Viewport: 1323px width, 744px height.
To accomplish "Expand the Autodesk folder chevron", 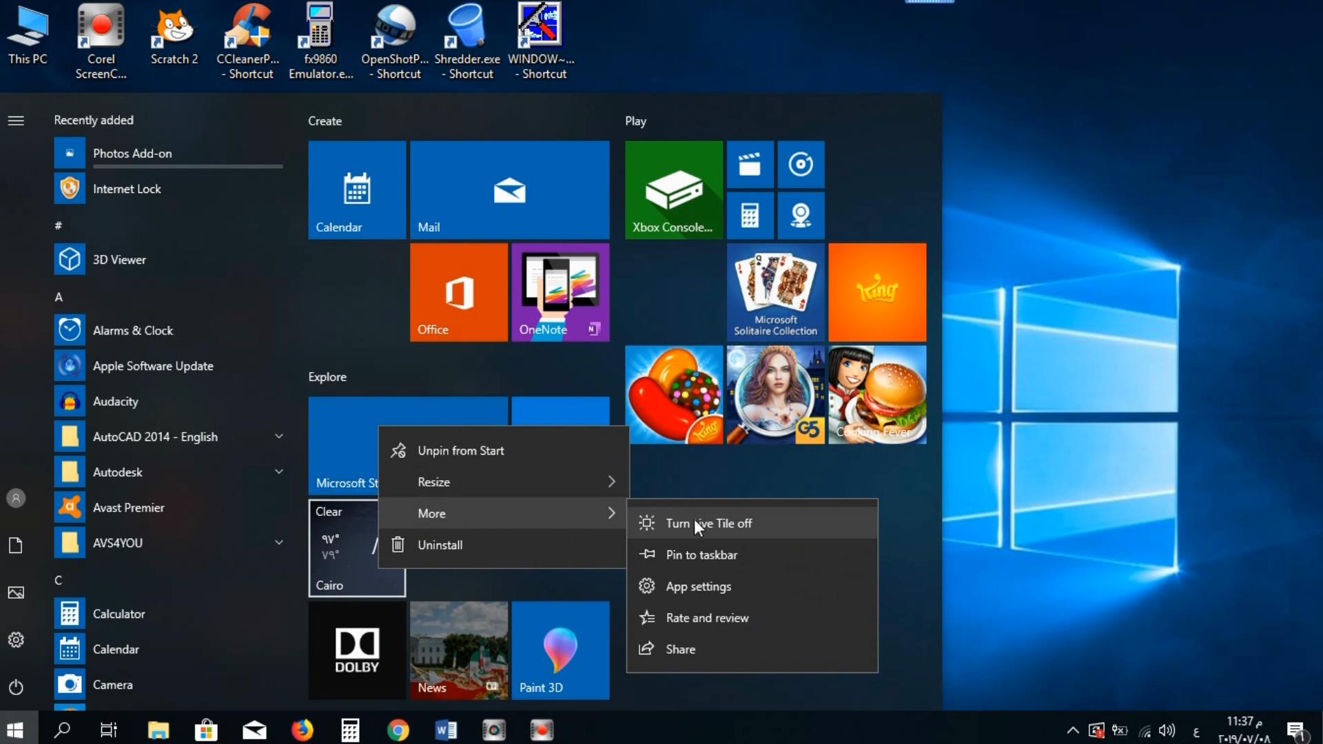I will pyautogui.click(x=279, y=472).
